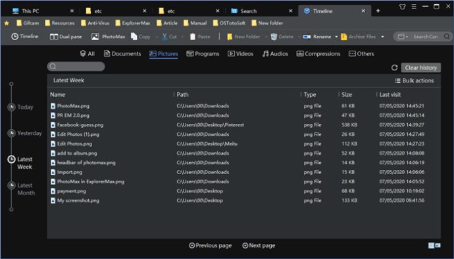The image size is (454, 259).
Task: Open the Manual bookmark folder
Action: click(195, 23)
